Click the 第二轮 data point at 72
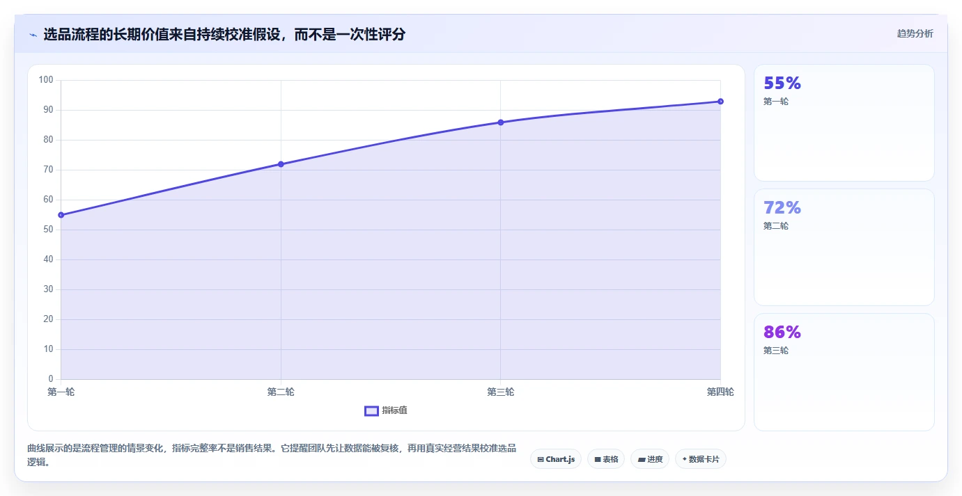 281,164
